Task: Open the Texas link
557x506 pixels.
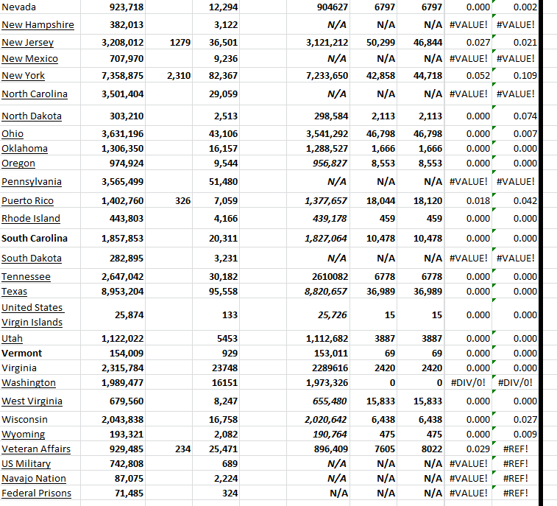Action: [14, 292]
